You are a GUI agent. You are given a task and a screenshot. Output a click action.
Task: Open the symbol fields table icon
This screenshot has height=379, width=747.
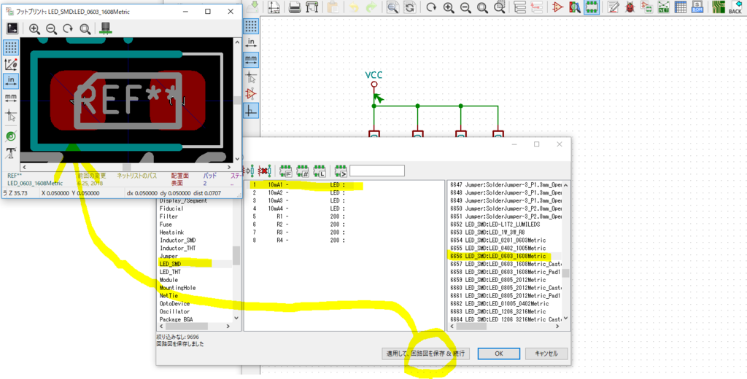681,7
